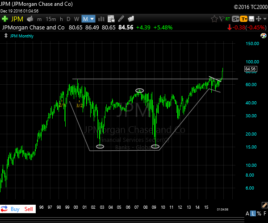Open the gray chart options arrow
Screen dimensions: 268x223
[x=265, y=19]
